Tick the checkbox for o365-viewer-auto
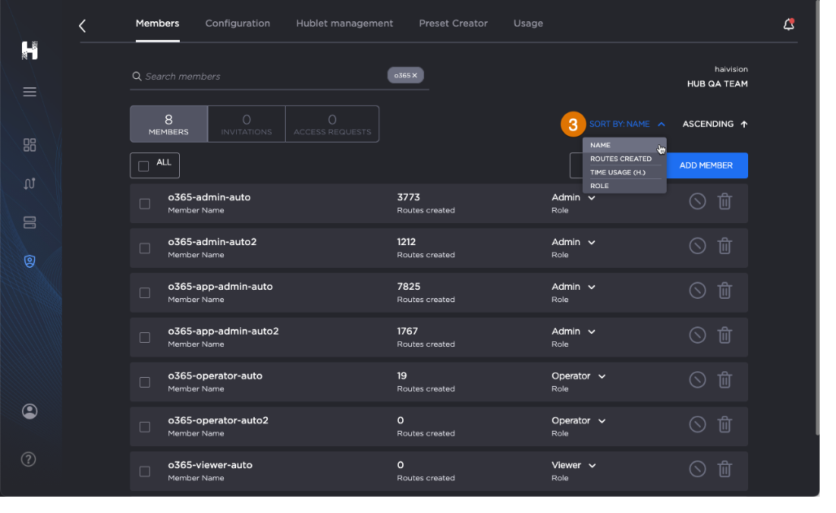The height and width of the screenshot is (513, 836). pyautogui.click(x=145, y=471)
